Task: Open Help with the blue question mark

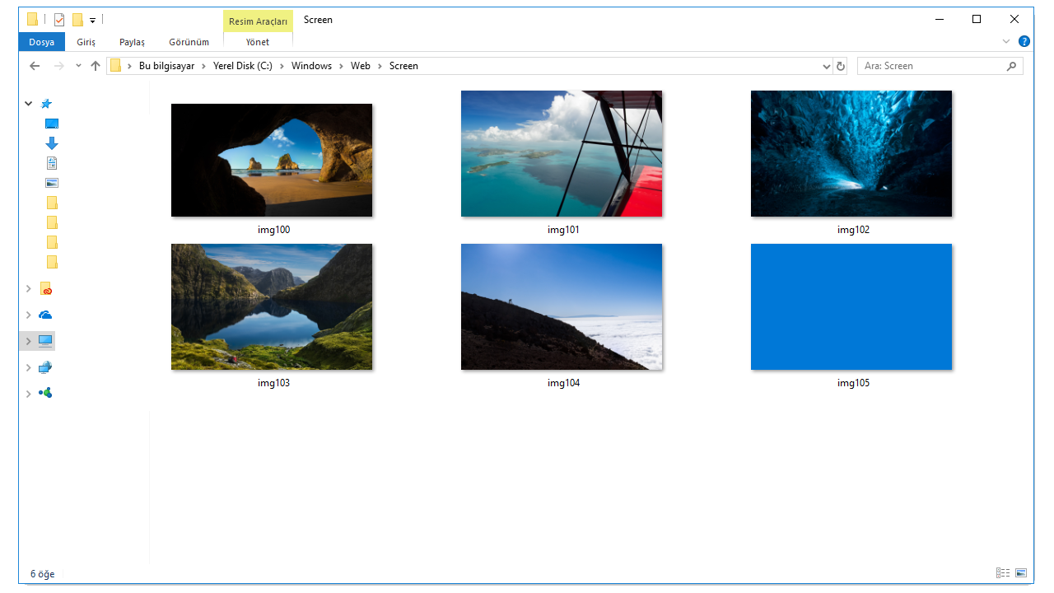Action: (1024, 41)
